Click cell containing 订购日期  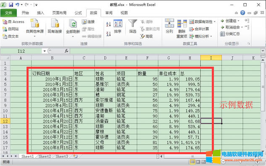tap(52, 74)
